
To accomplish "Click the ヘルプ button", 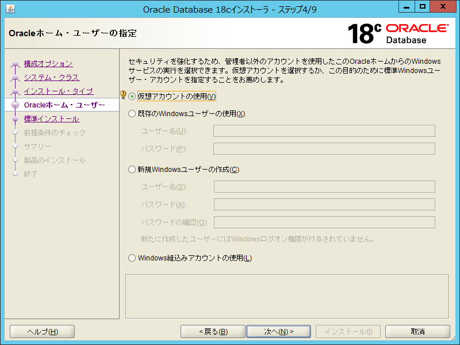I will coord(42,332).
